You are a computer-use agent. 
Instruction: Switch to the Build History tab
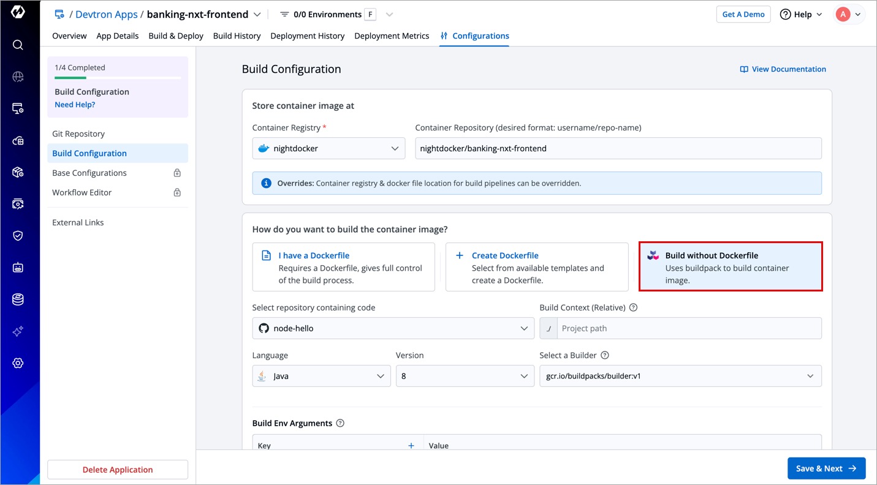pyautogui.click(x=237, y=36)
